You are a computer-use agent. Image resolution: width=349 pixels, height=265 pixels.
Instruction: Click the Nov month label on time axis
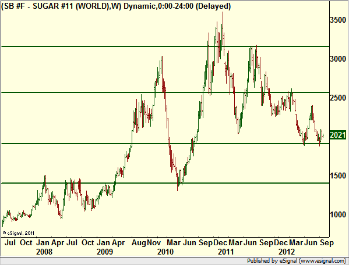click(x=154, y=242)
